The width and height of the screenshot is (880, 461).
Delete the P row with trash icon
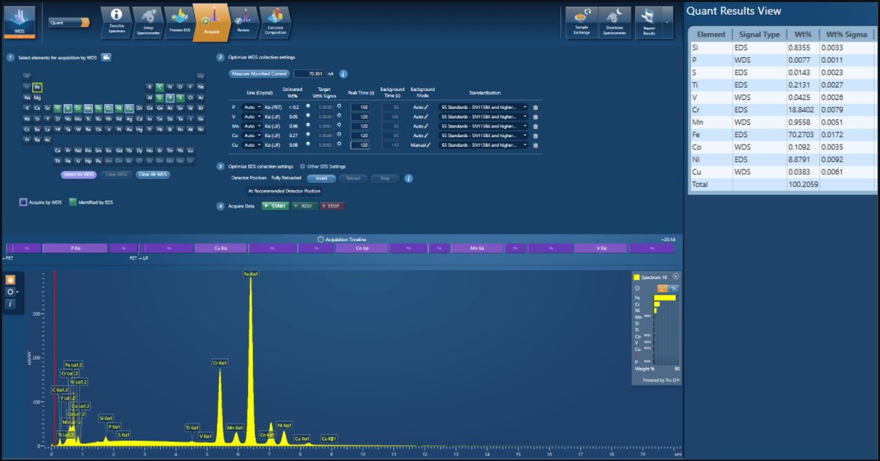coord(535,107)
